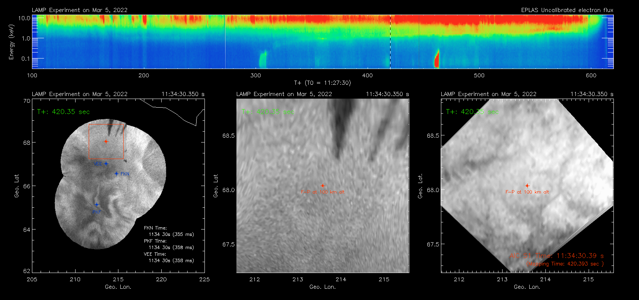The image size is (639, 300).
Task: Click the 225 longitude tick label
Action: (204, 279)
